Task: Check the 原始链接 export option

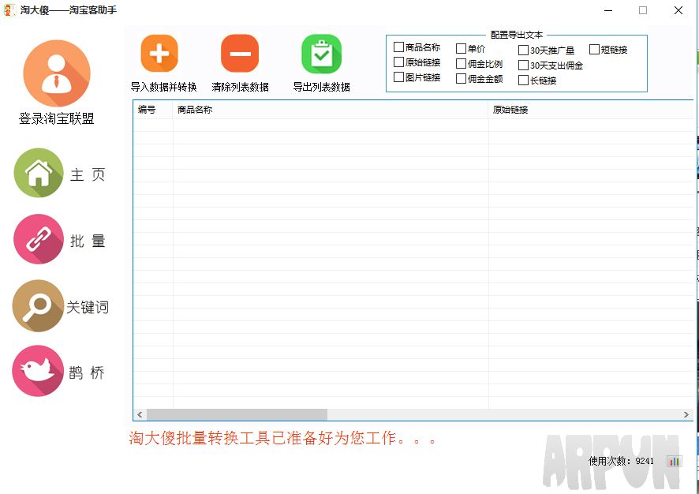Action: point(398,63)
